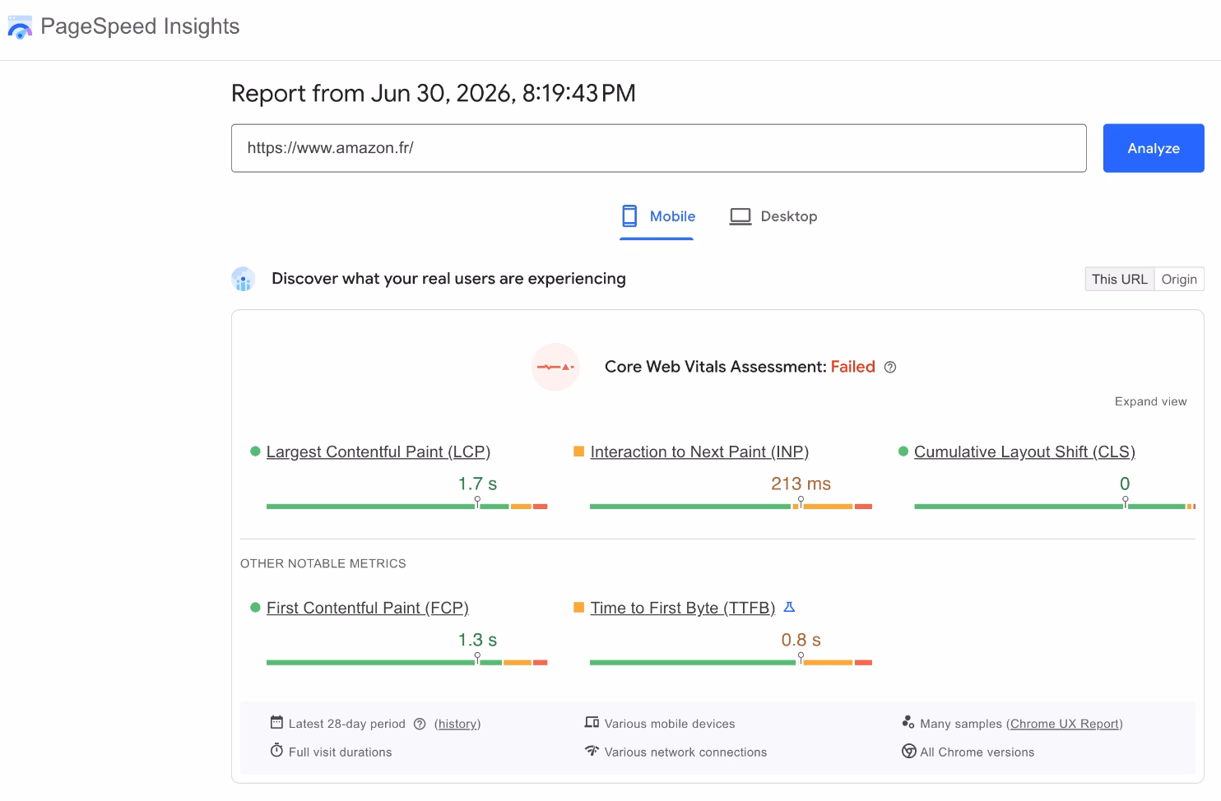The image size is (1221, 801).
Task: Click the real users field data icon
Action: [x=244, y=280]
